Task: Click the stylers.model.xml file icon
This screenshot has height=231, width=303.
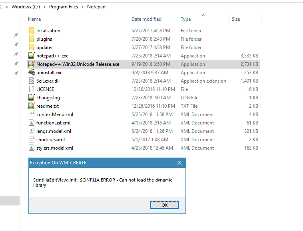Action: (x=32, y=148)
